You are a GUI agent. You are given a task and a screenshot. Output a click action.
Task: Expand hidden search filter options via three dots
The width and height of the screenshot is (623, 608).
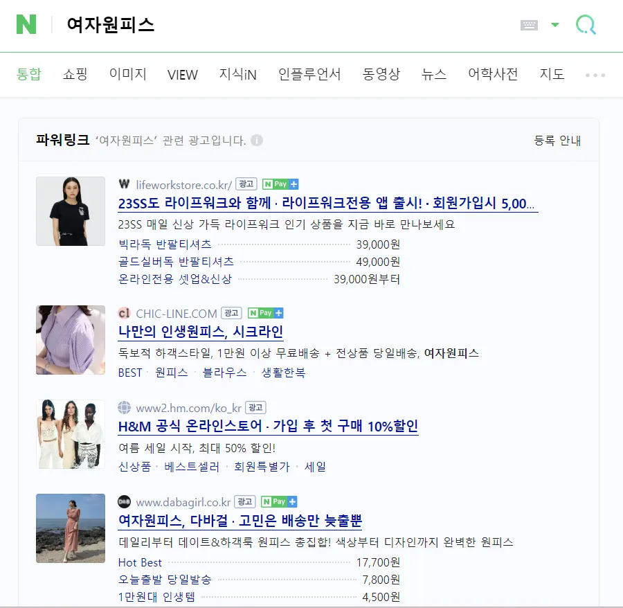point(595,75)
